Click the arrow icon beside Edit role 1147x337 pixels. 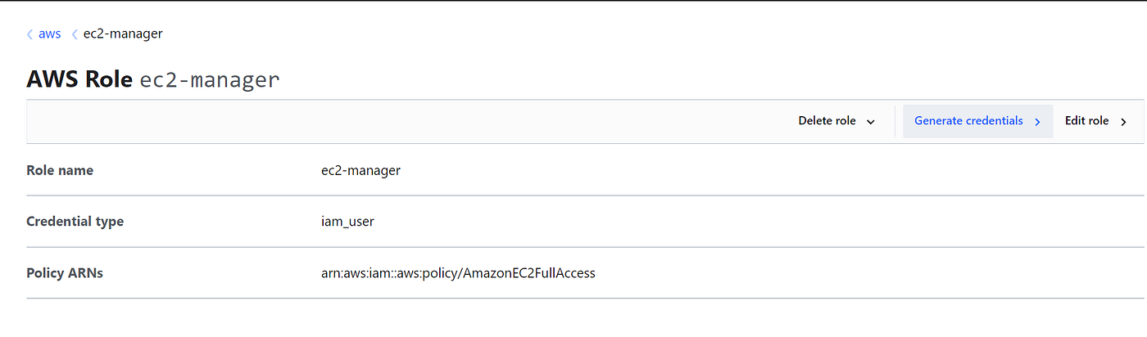[1123, 122]
